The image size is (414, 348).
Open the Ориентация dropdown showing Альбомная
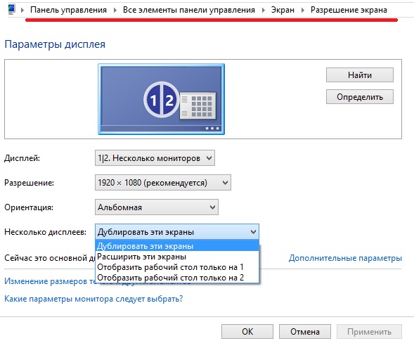(157, 207)
